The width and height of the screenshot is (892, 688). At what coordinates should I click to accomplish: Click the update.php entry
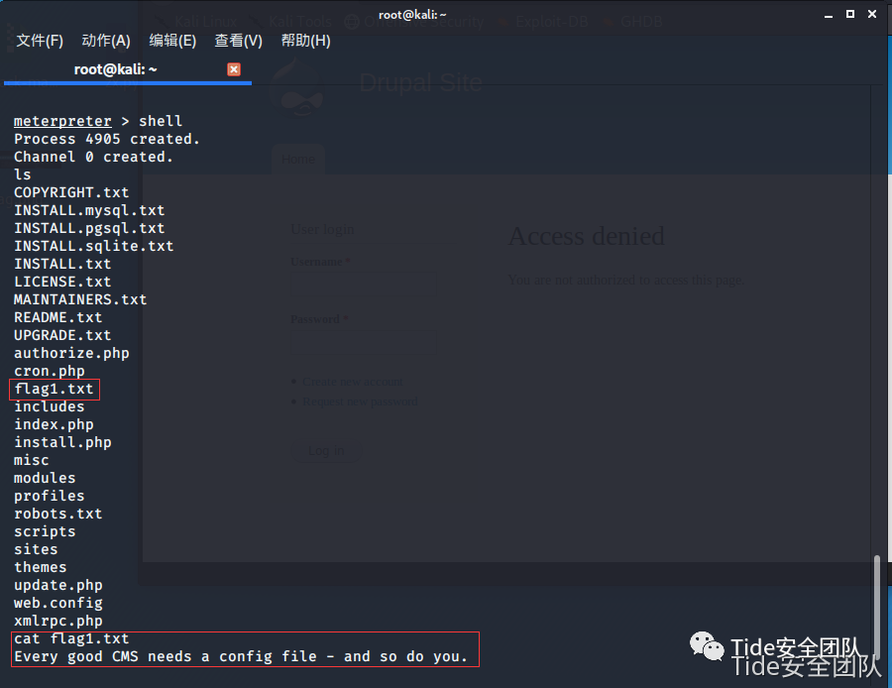pyautogui.click(x=58, y=586)
